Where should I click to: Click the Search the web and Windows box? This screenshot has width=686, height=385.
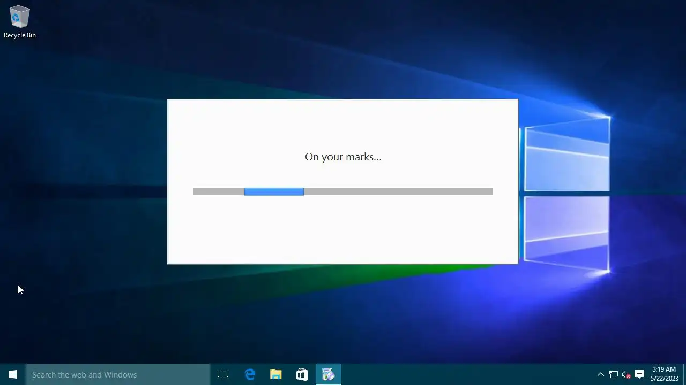tap(118, 374)
